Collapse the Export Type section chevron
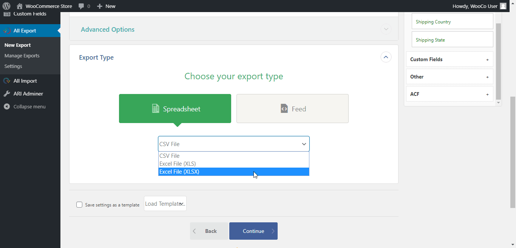Image resolution: width=516 pixels, height=248 pixels. pos(386,57)
